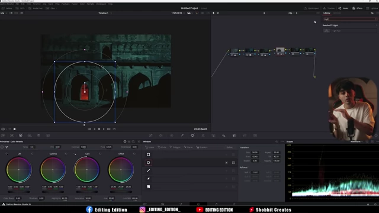Reset the Gamma color wheel

pyautogui.click(x=66, y=154)
